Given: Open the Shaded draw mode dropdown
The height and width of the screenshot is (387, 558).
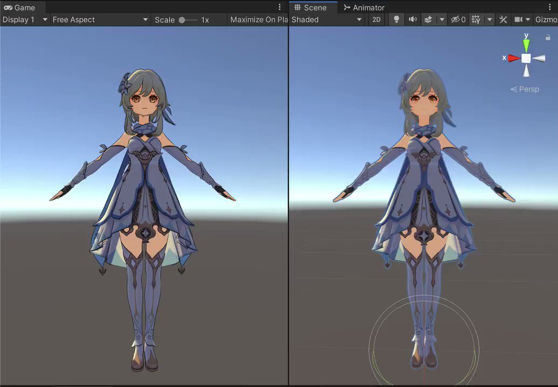Looking at the screenshot, I should click(326, 20).
